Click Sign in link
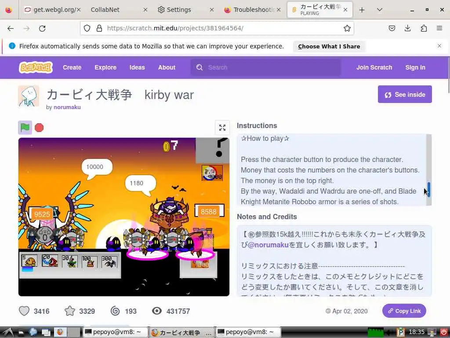Image resolution: width=450 pixels, height=338 pixels. 415,67
